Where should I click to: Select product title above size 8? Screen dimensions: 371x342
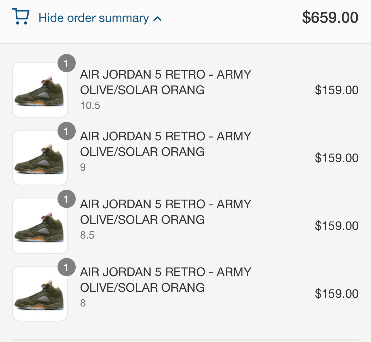(x=166, y=280)
